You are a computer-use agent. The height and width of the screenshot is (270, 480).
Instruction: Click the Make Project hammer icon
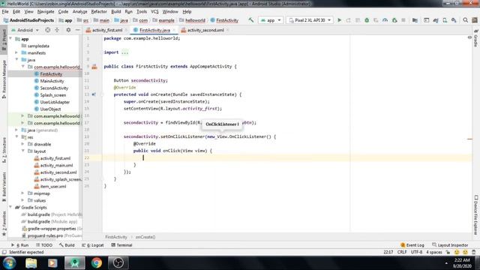click(251, 20)
